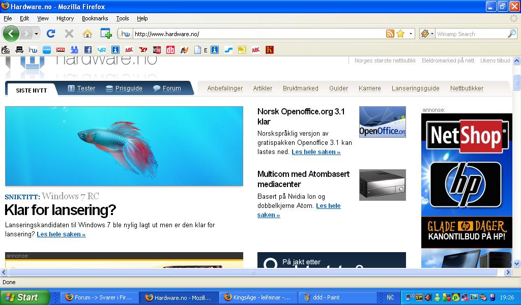521x305 pixels.
Task: Click the Windows 7 betta fish image
Action: click(x=124, y=146)
